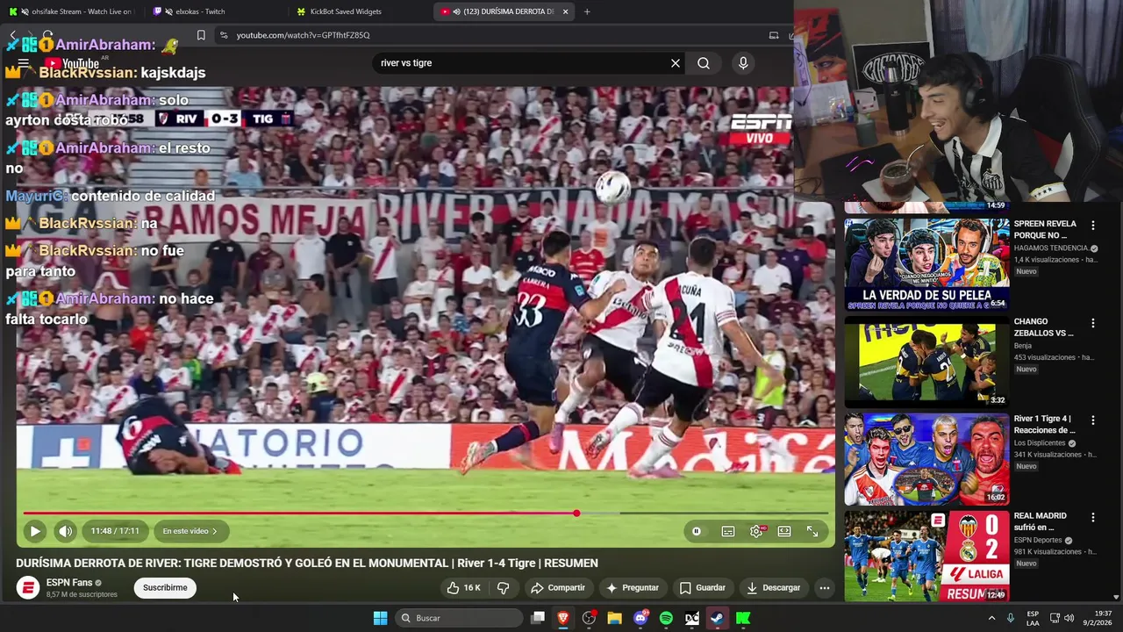Viewport: 1123px width, 632px height.
Task: Start voice search with the microphone icon
Action: point(743,63)
